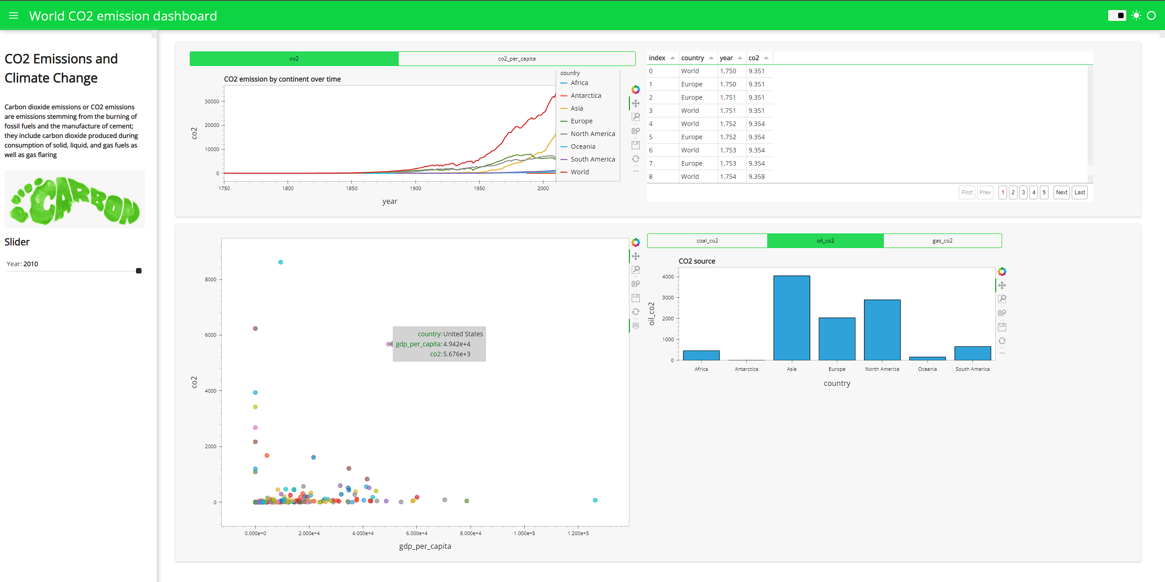Select the Pan tool on the line chart toolbar

point(636,103)
